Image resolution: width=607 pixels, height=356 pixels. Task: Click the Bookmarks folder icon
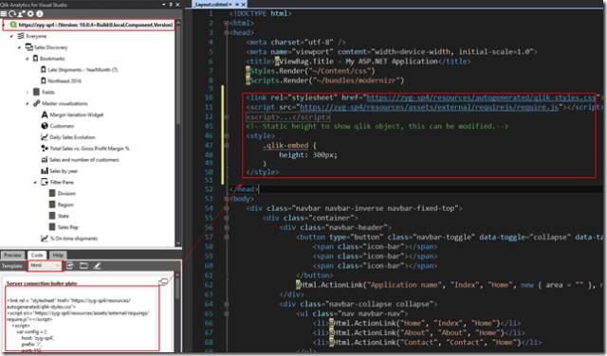point(35,59)
